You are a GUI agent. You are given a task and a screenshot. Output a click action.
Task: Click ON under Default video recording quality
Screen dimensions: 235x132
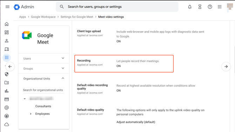[119, 91]
